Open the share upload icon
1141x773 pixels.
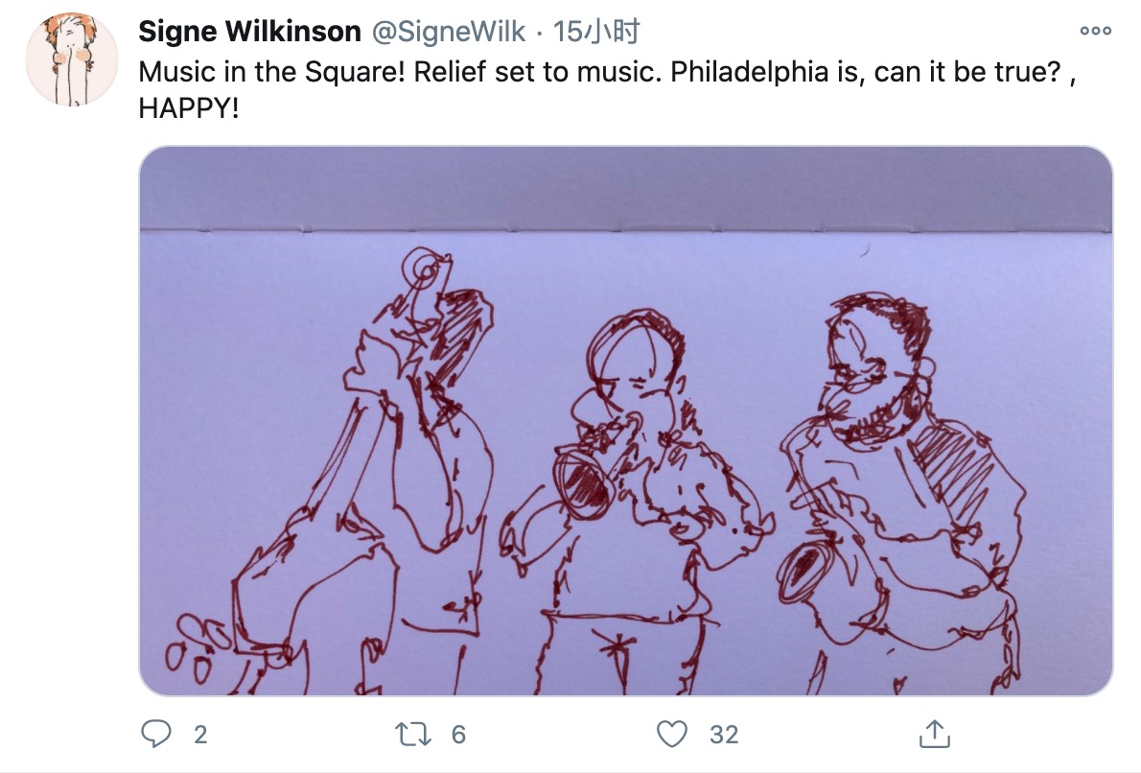coord(934,733)
